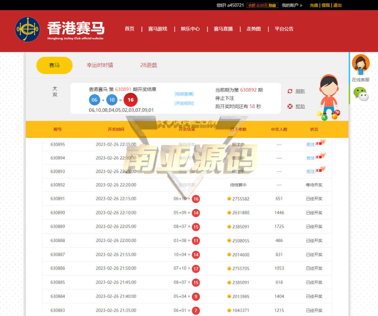Click the red 11 ball in row 630888
The height and width of the screenshot is (316, 378).
coord(196,241)
